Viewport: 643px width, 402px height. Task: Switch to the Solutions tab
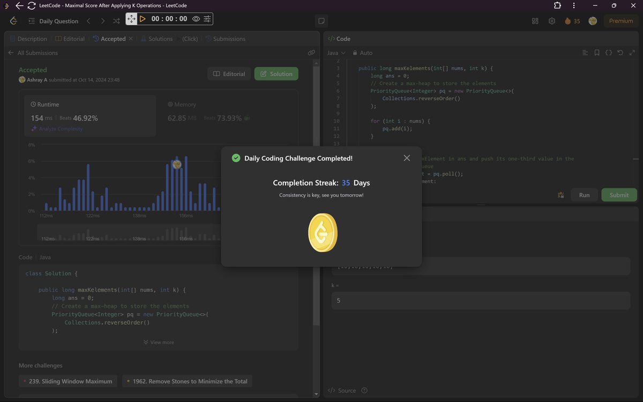coord(156,39)
